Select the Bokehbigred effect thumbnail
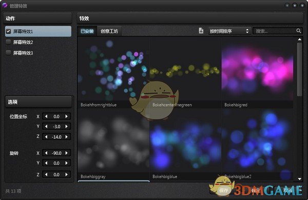The image size is (308, 200). [x=257, y=73]
